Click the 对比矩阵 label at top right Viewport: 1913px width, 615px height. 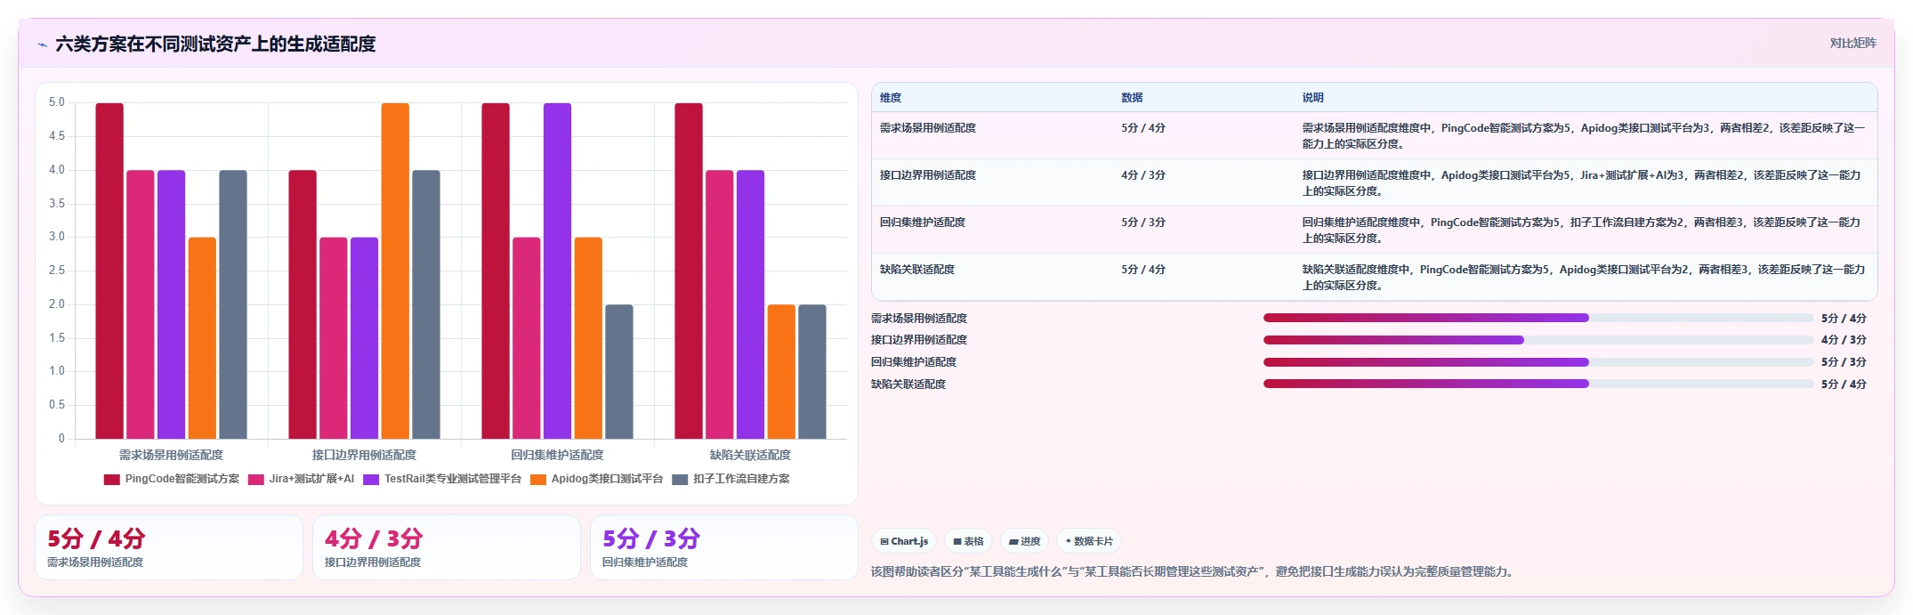click(x=1852, y=44)
